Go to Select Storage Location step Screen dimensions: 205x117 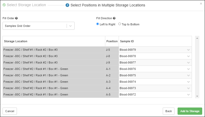(26, 5)
